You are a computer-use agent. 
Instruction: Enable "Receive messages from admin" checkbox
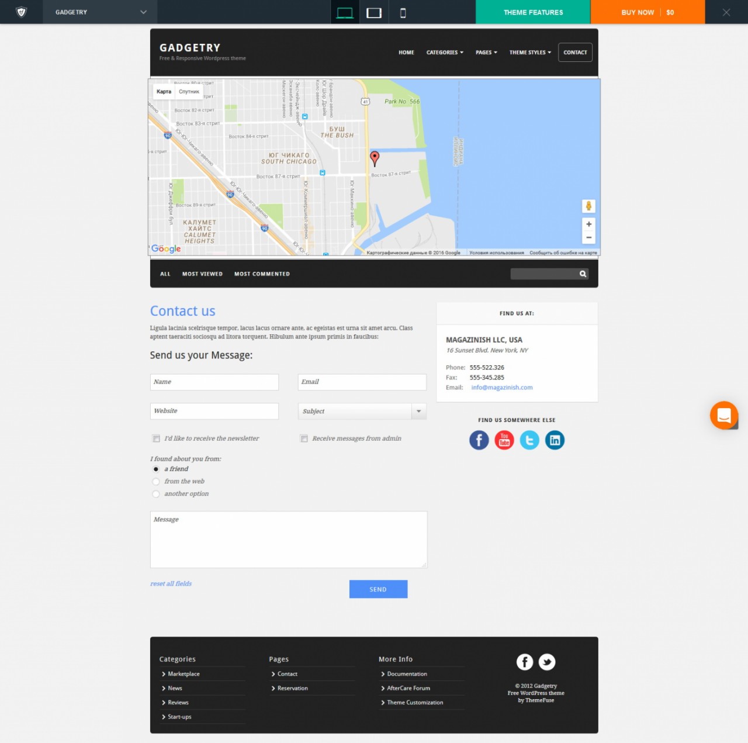click(x=304, y=438)
